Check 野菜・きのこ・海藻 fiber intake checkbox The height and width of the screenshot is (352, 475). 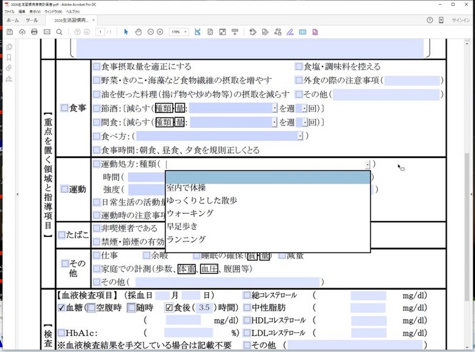point(96,80)
